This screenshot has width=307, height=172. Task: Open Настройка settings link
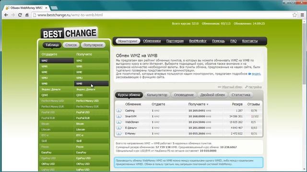coord(253,87)
